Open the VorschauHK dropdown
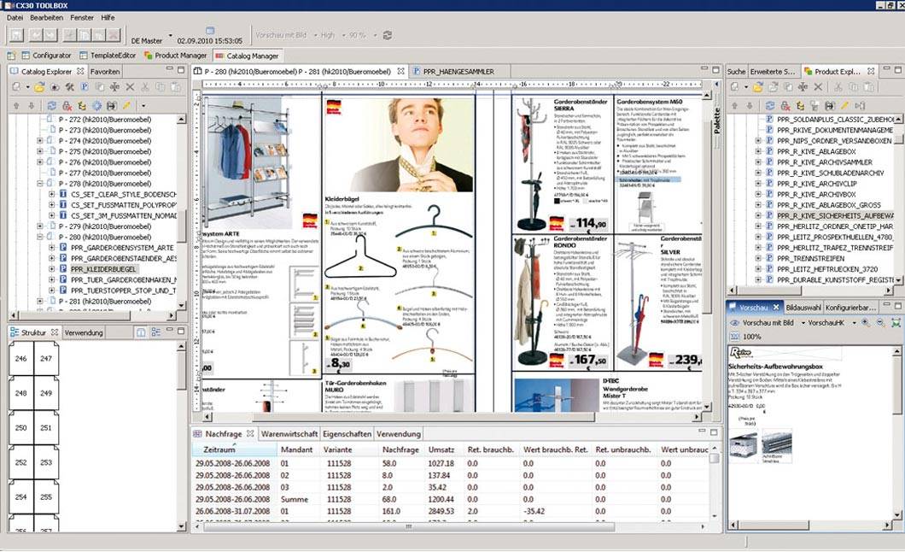This screenshot has width=905, height=552. pyautogui.click(x=855, y=323)
